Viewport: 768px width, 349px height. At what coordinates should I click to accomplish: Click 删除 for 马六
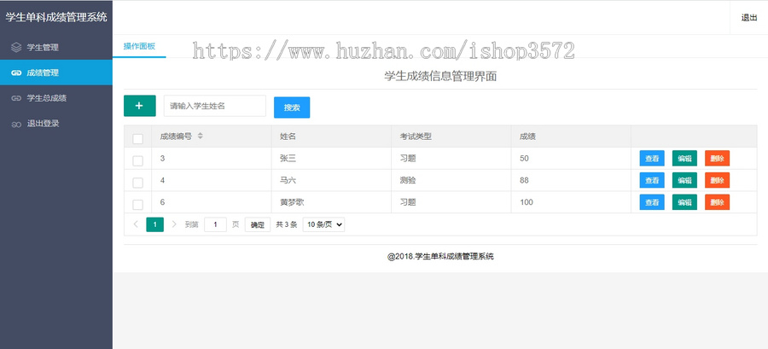pos(717,180)
